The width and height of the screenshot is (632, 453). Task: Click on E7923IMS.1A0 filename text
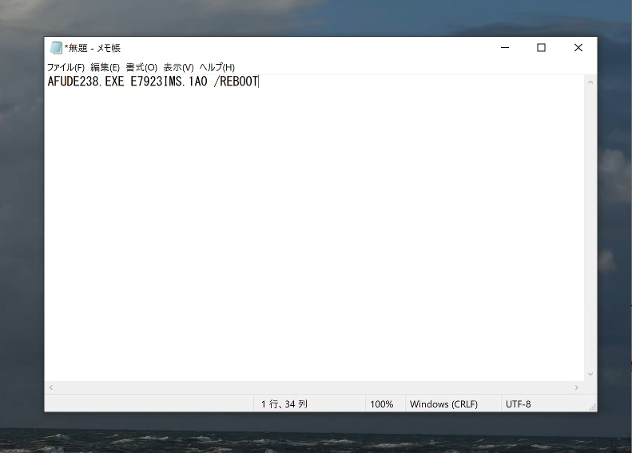(x=169, y=81)
